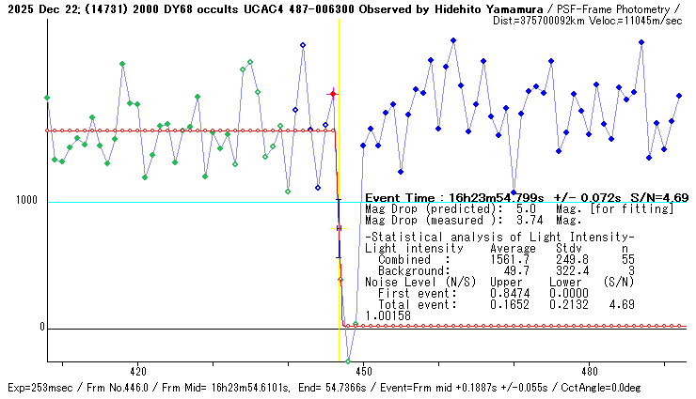696x399 pixels.
Task: Click the 1.00158 value below the statistics
Action: (x=388, y=316)
